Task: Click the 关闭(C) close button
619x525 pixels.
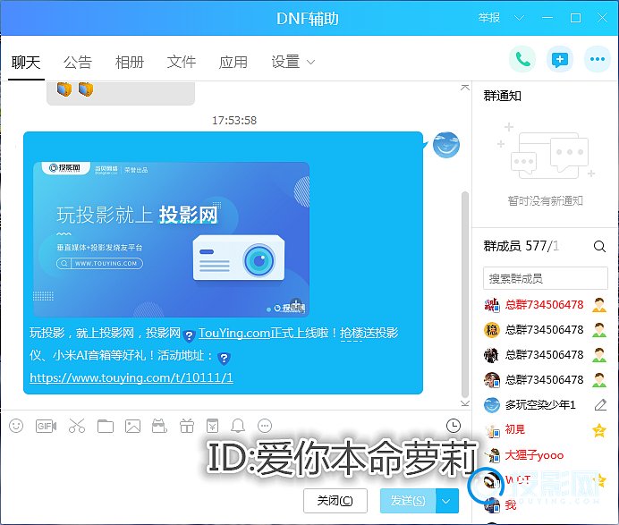Action: [335, 501]
